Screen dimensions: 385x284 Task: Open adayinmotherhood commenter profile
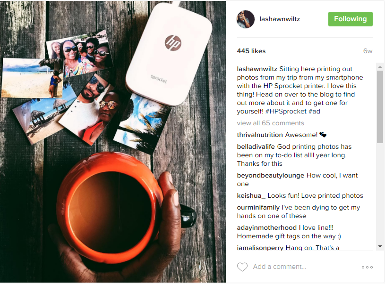pos(266,227)
